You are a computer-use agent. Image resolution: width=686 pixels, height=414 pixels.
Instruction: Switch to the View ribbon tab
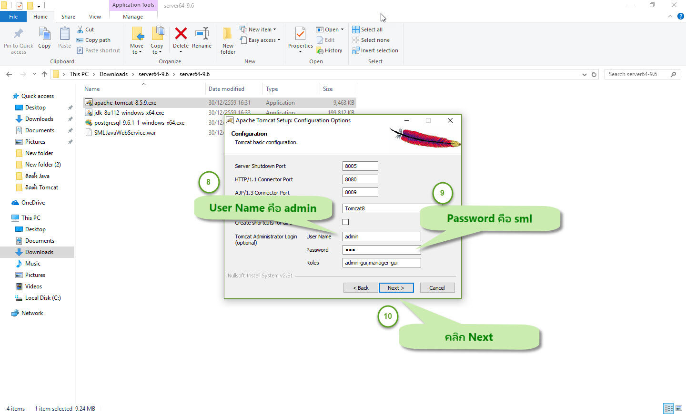pyautogui.click(x=95, y=16)
